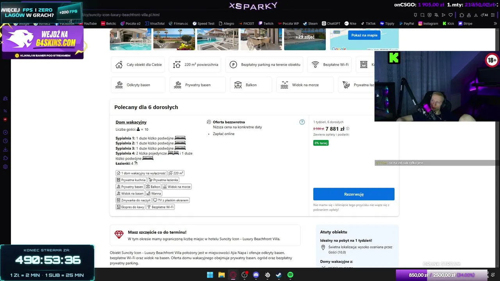Open the Allegro bookmark

[x=227, y=23]
